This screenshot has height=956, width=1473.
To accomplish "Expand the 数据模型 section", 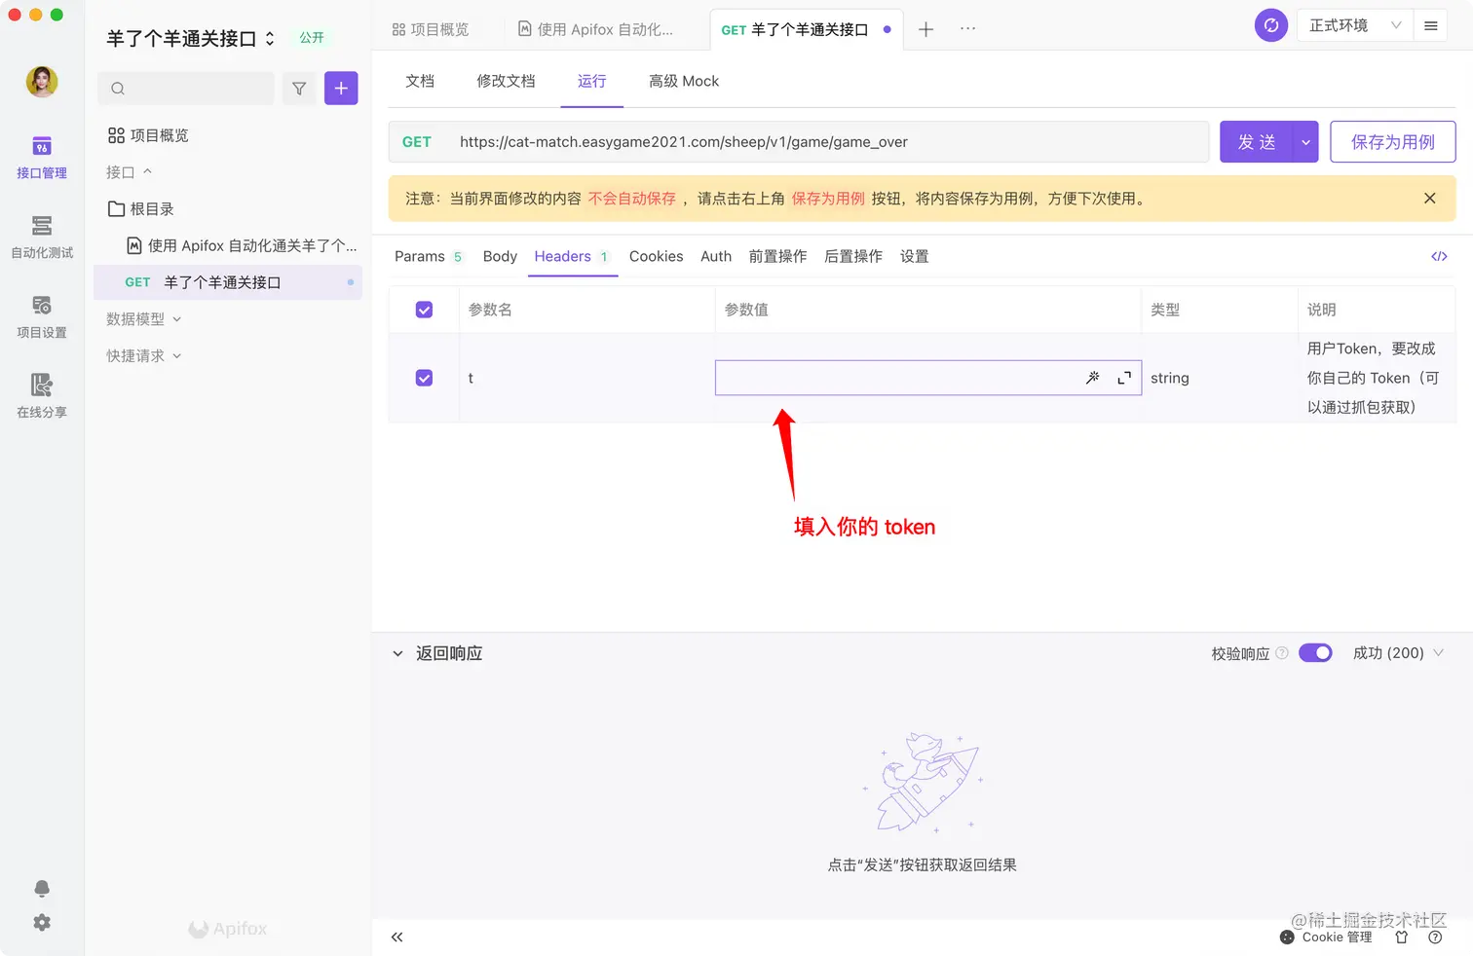I will [144, 319].
